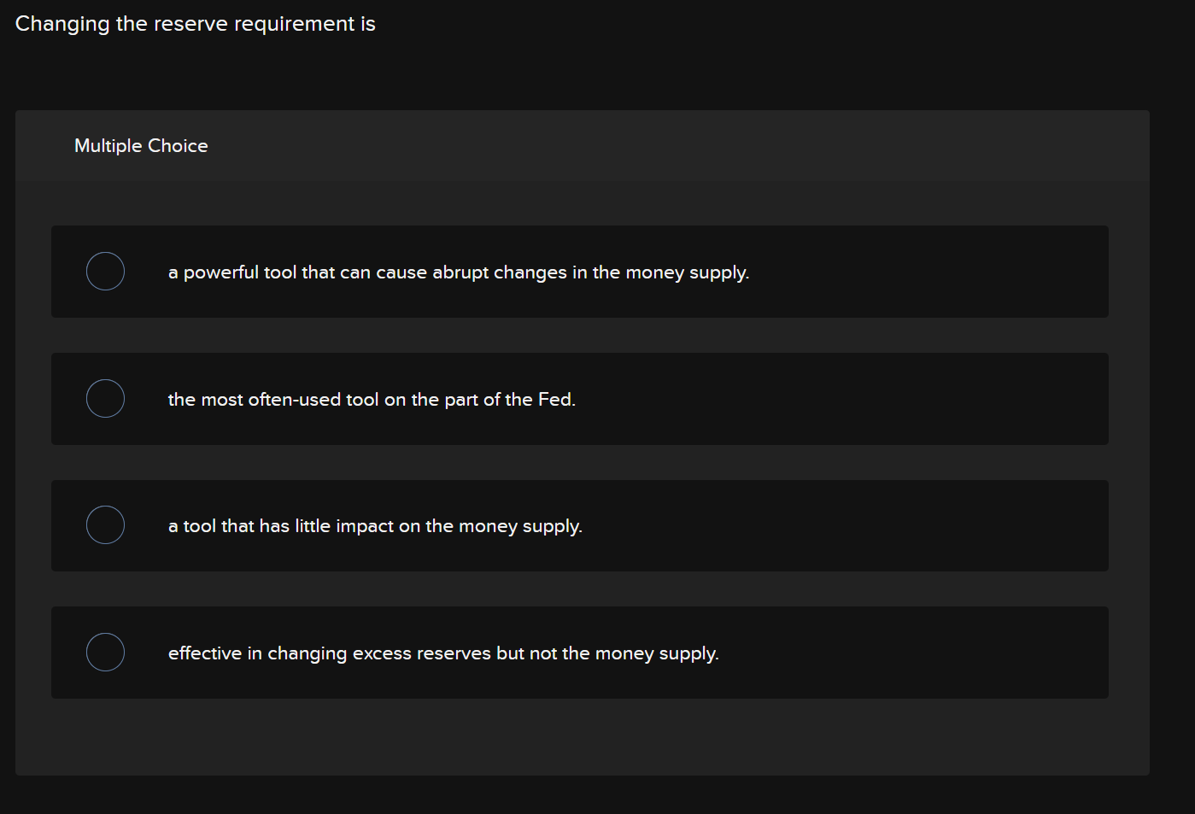Select the radio button for the "excess reserves" answer
Screen dimensions: 1195x814
pyautogui.click(x=105, y=652)
